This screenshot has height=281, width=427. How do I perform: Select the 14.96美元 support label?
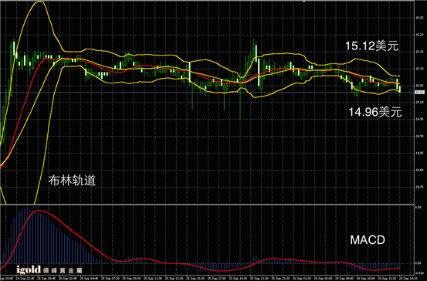(x=375, y=112)
